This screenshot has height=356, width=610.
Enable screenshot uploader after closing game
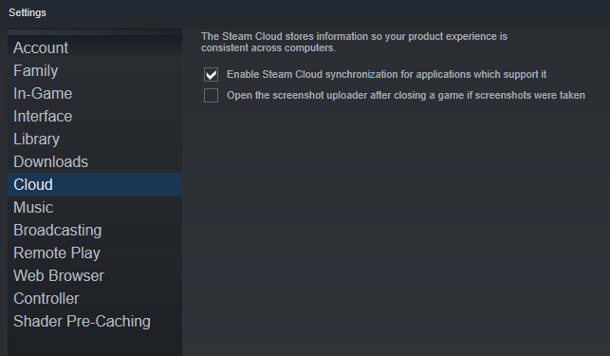point(211,96)
